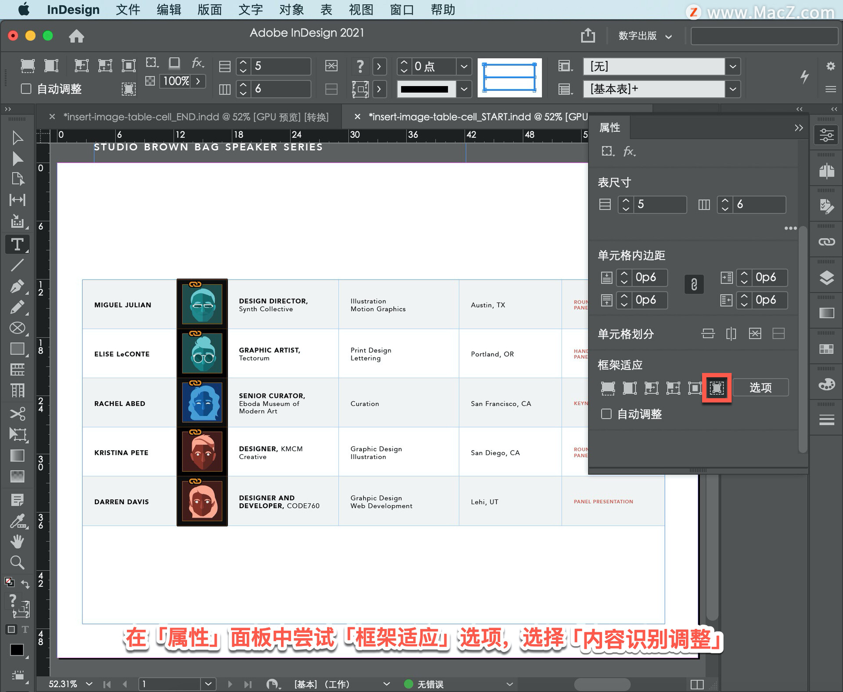Select the Pen tool

[17, 287]
